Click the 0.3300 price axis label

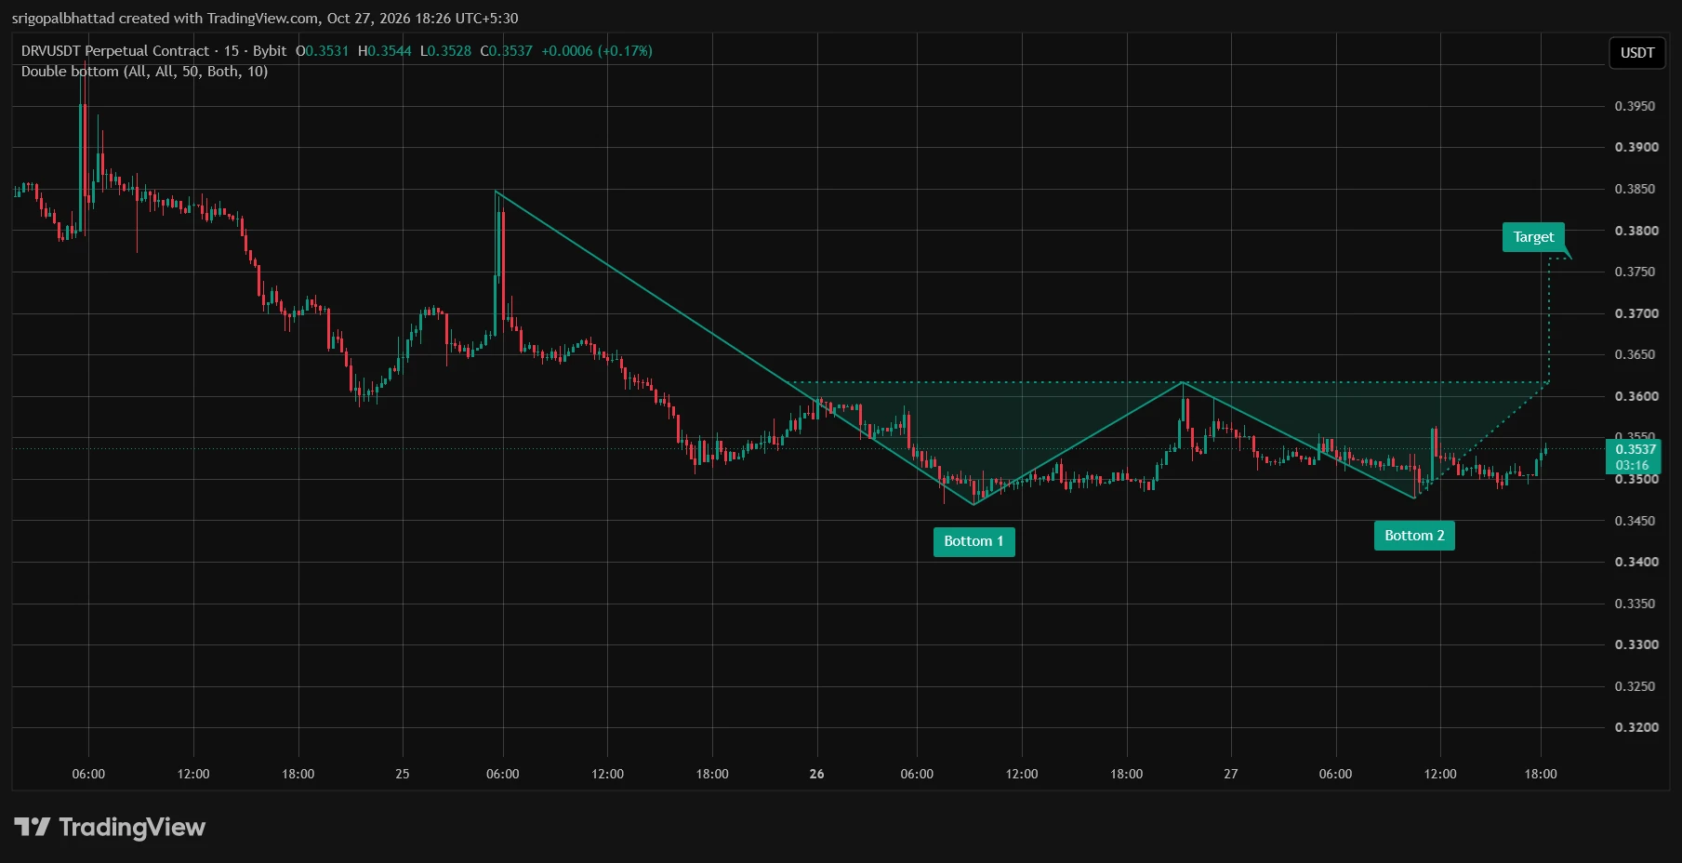[1635, 644]
